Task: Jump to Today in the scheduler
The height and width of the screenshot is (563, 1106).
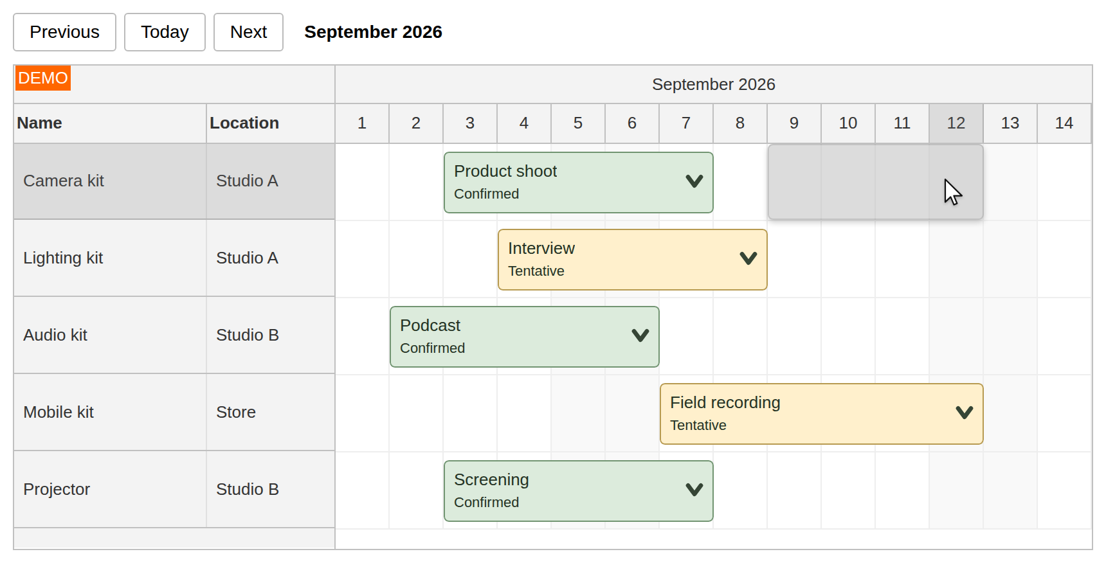Action: tap(165, 32)
